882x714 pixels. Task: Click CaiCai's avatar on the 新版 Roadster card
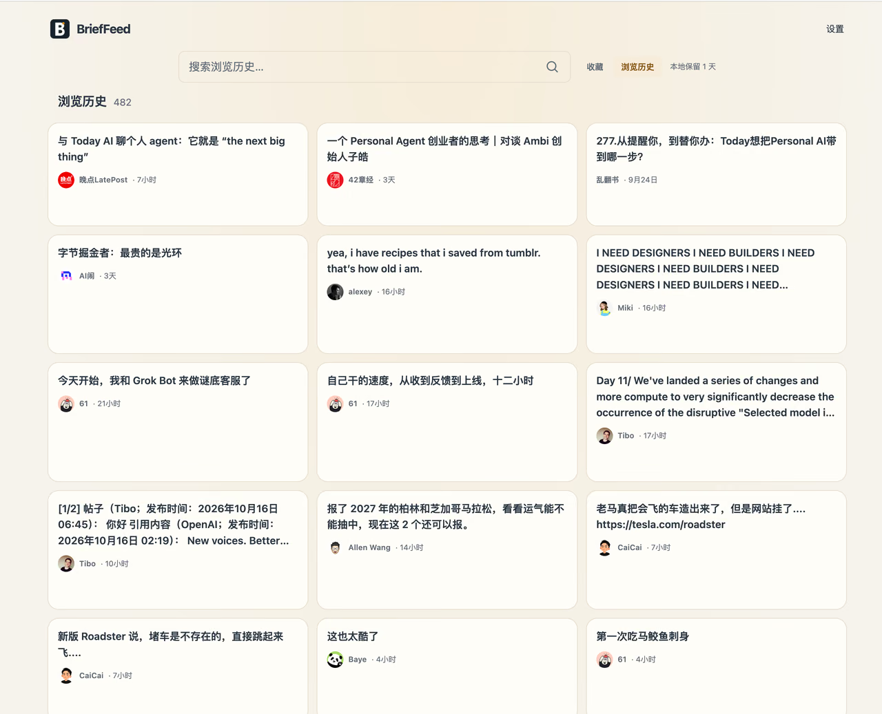(66, 675)
